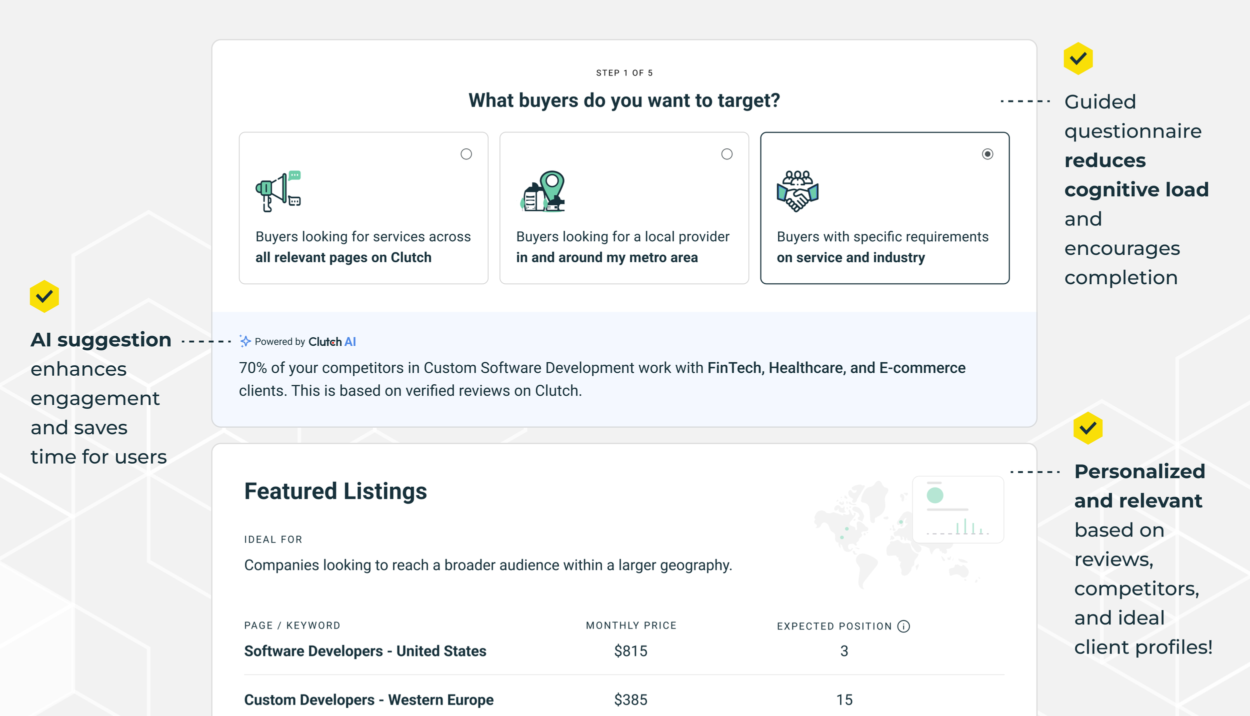
Task: Click the 'IDEAL FOR' label
Action: 273,540
